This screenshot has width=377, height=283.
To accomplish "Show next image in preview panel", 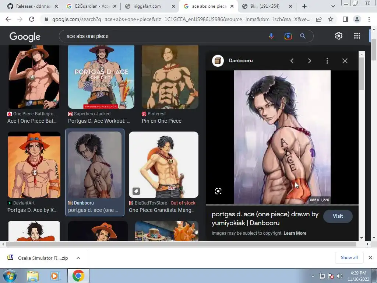I will (x=309, y=61).
